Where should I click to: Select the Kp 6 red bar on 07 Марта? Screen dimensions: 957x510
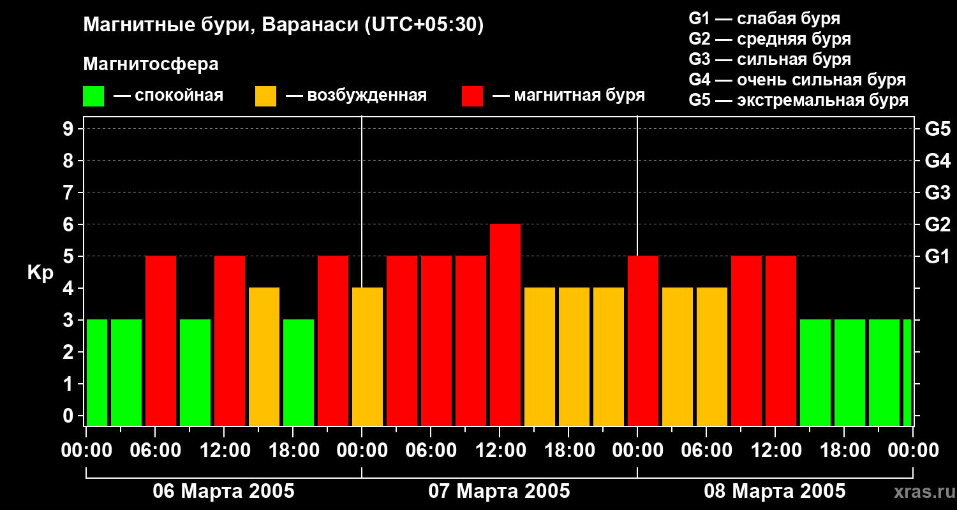pyautogui.click(x=505, y=325)
